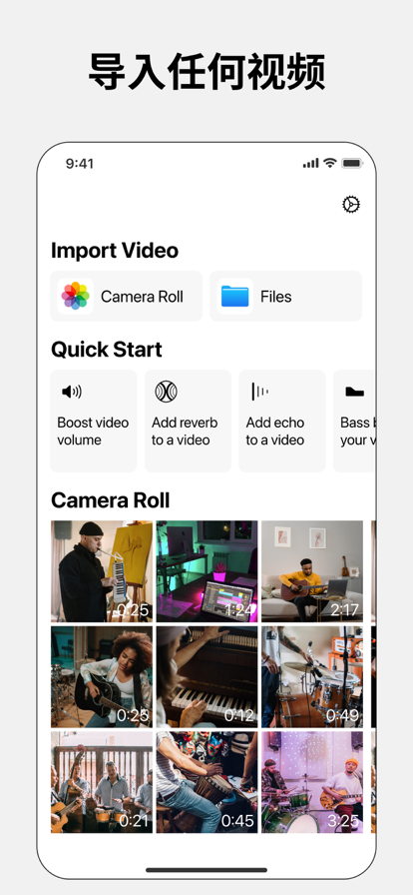The height and width of the screenshot is (895, 413).
Task: Tap the reverb circle icon
Action: [x=166, y=392]
